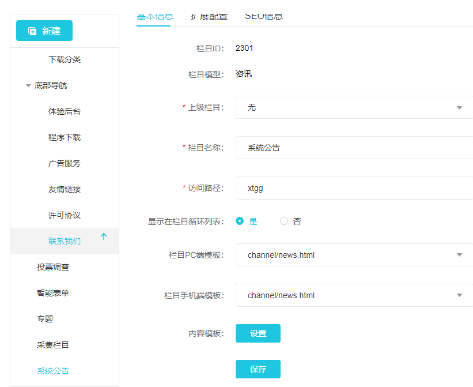The height and width of the screenshot is (387, 473).
Task: Select 采集栏目 in the sidebar
Action: pyautogui.click(x=53, y=345)
